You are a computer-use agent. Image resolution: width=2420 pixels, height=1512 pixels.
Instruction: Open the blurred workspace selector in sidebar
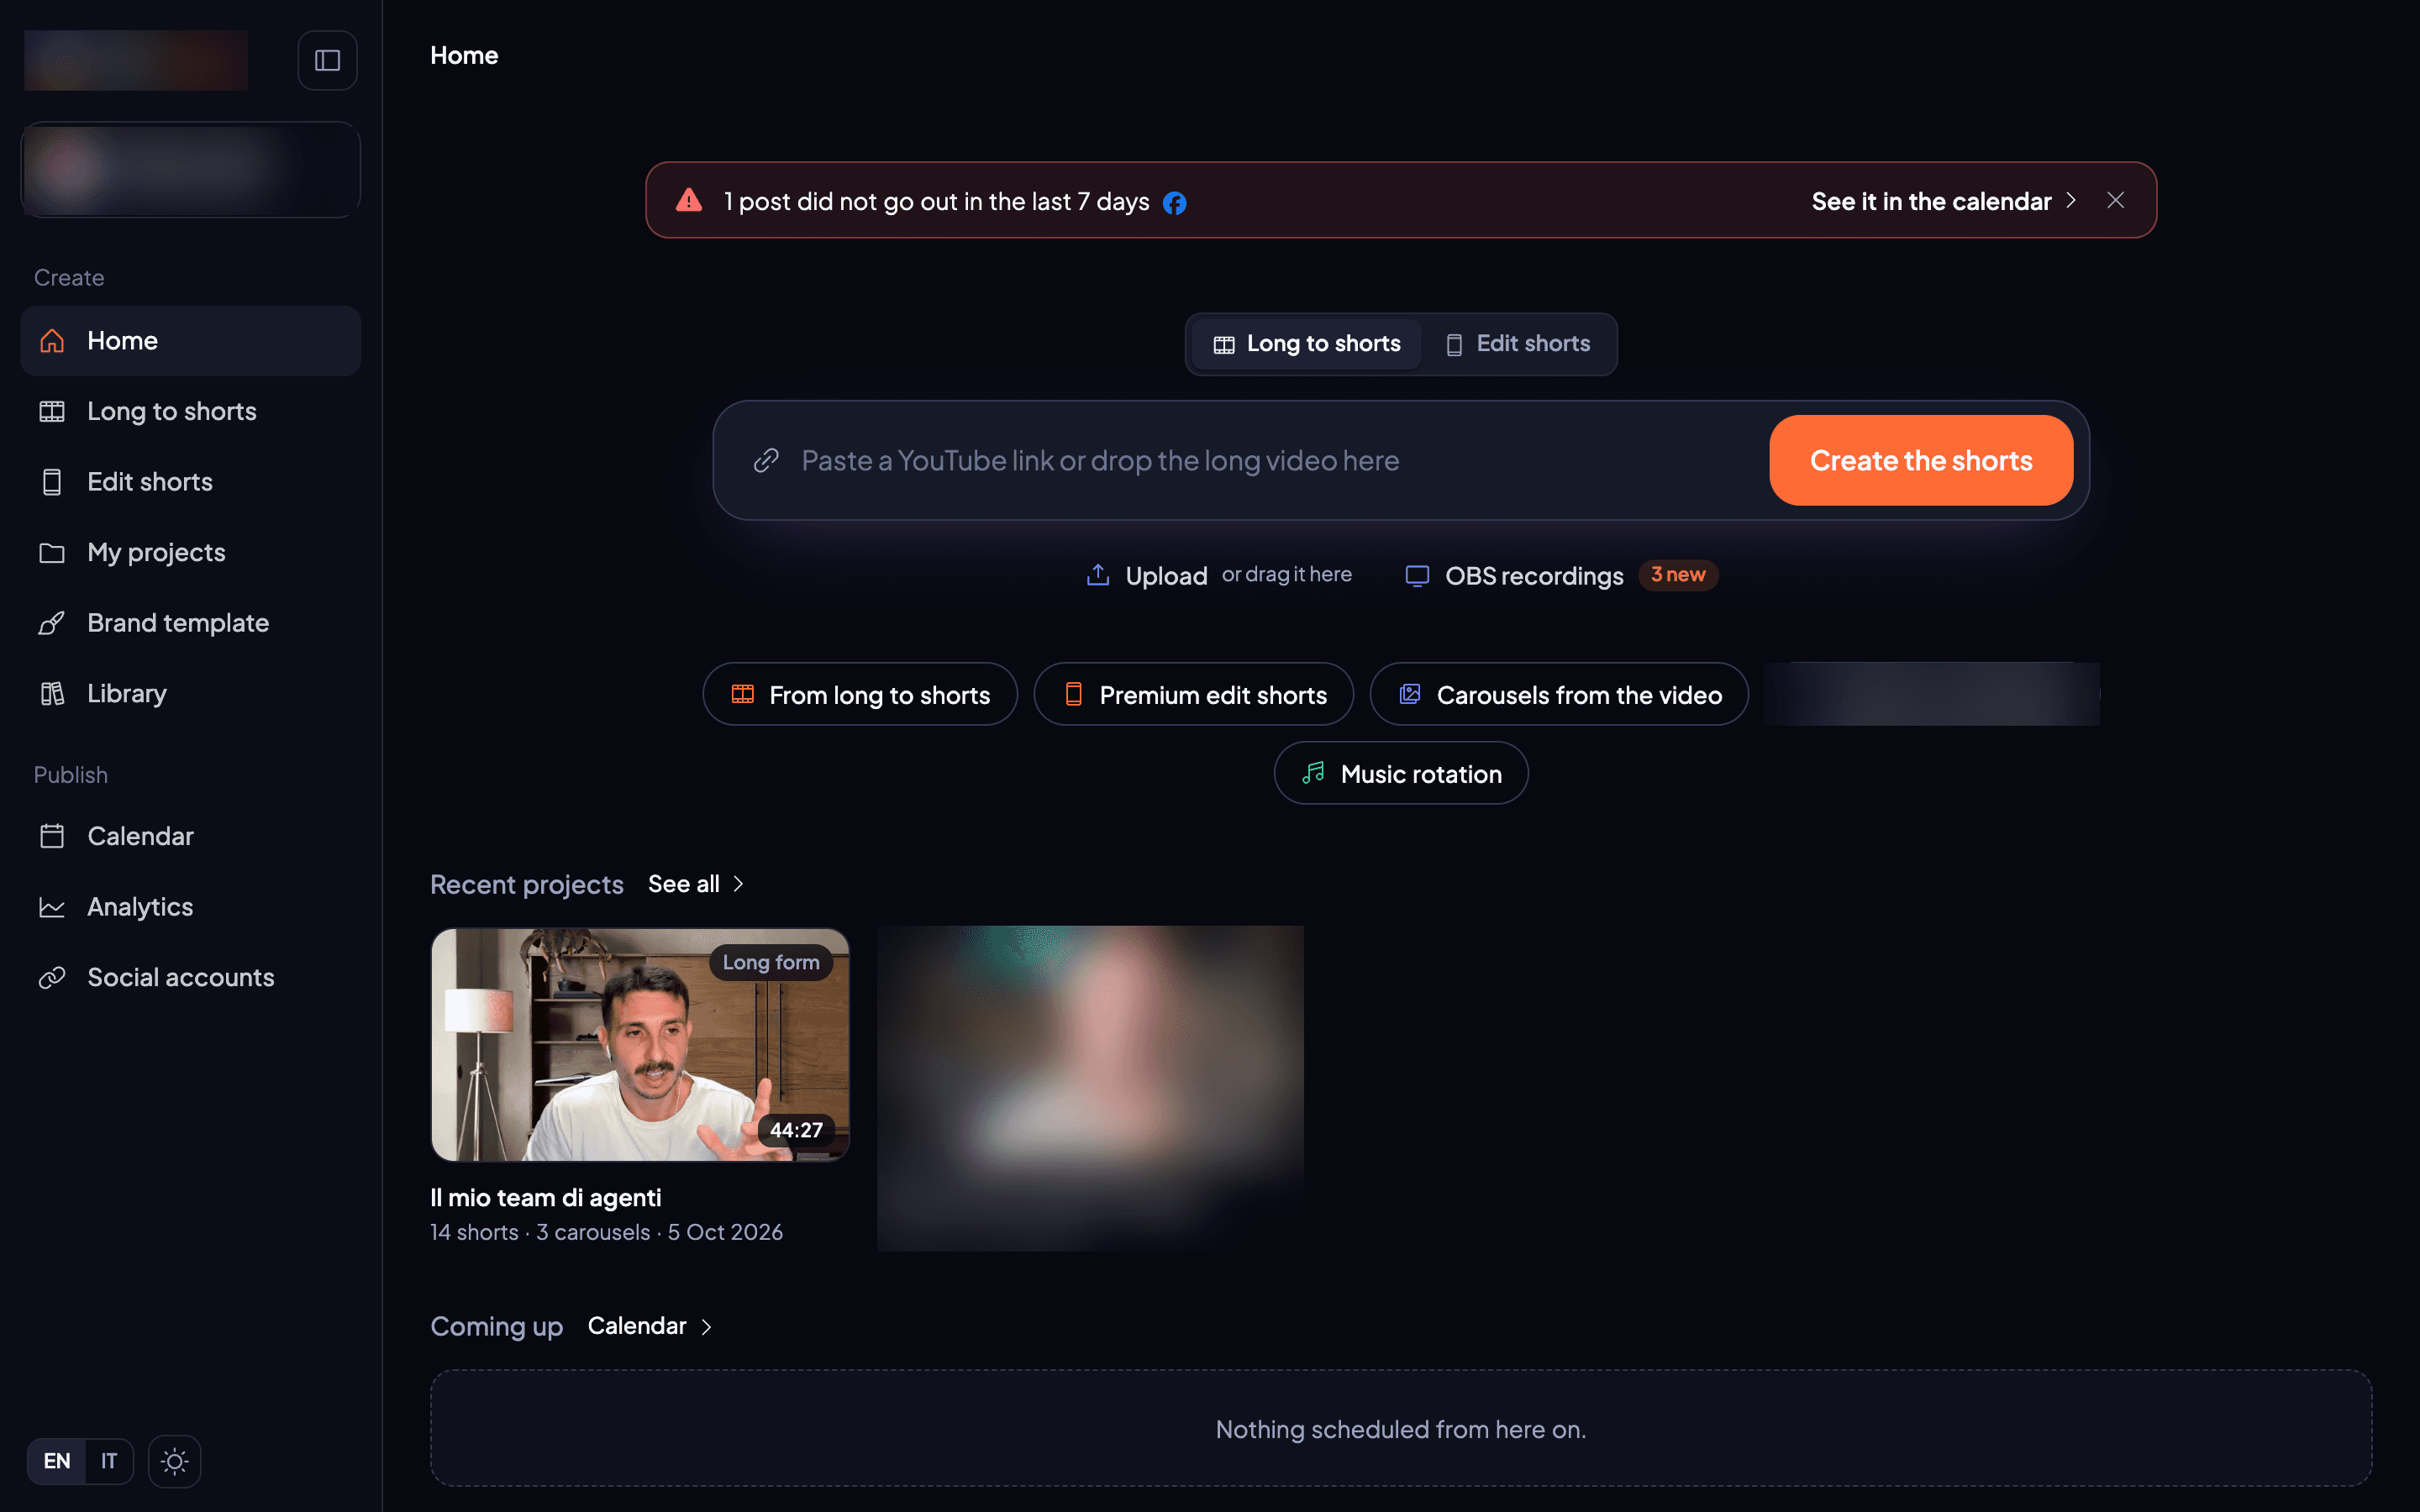pos(191,169)
